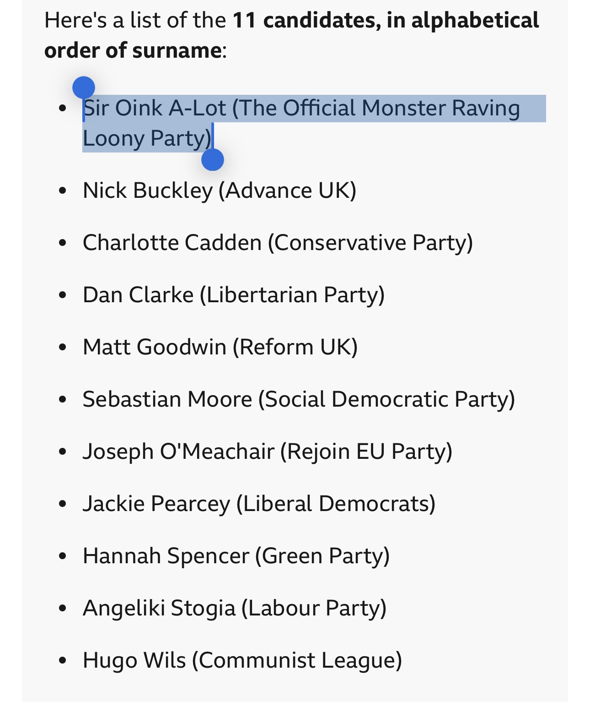The height and width of the screenshot is (702, 590).
Task: Tap the 'Nick Buckley' candidate name
Action: (x=147, y=190)
